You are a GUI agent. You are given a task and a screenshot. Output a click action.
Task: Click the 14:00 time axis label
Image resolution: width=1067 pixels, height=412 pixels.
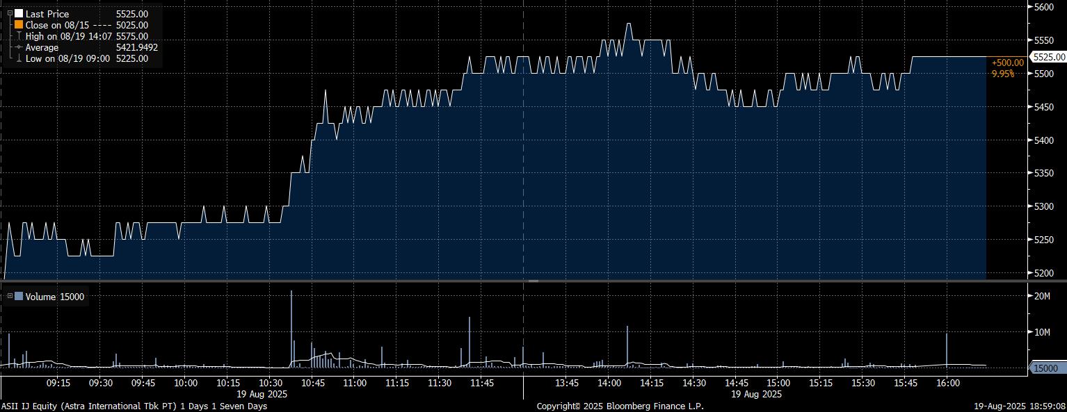pyautogui.click(x=609, y=383)
